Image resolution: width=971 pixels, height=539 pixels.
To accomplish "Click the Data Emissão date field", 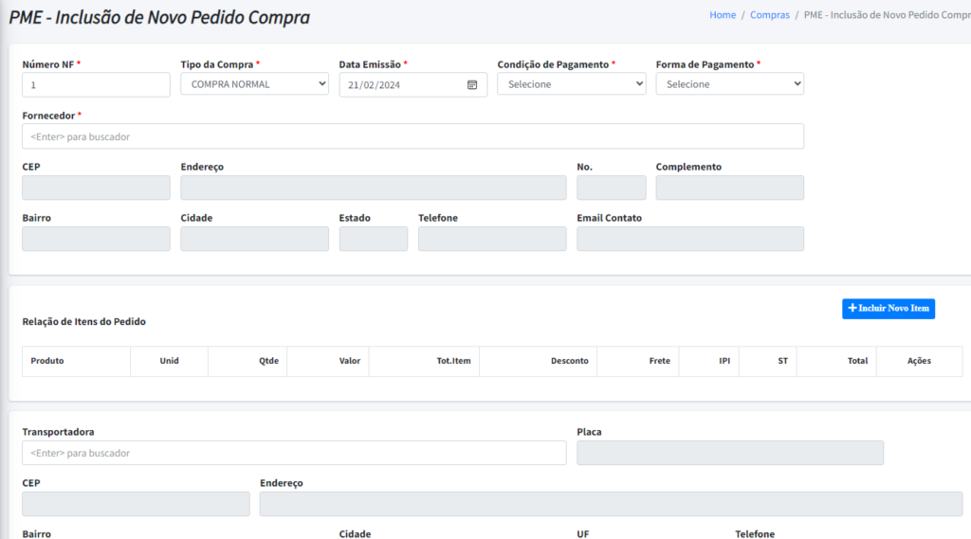I will (x=403, y=84).
